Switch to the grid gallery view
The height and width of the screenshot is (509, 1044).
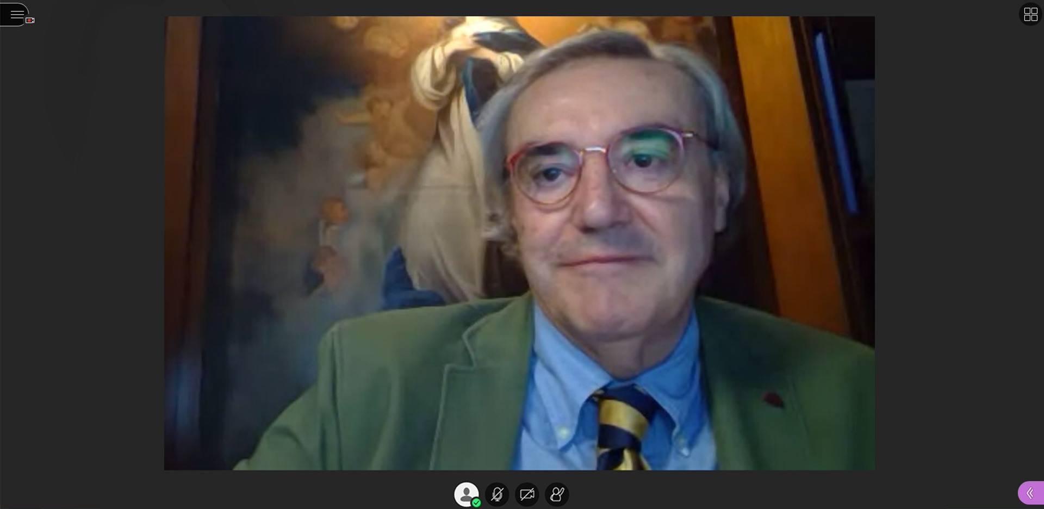[1030, 14]
